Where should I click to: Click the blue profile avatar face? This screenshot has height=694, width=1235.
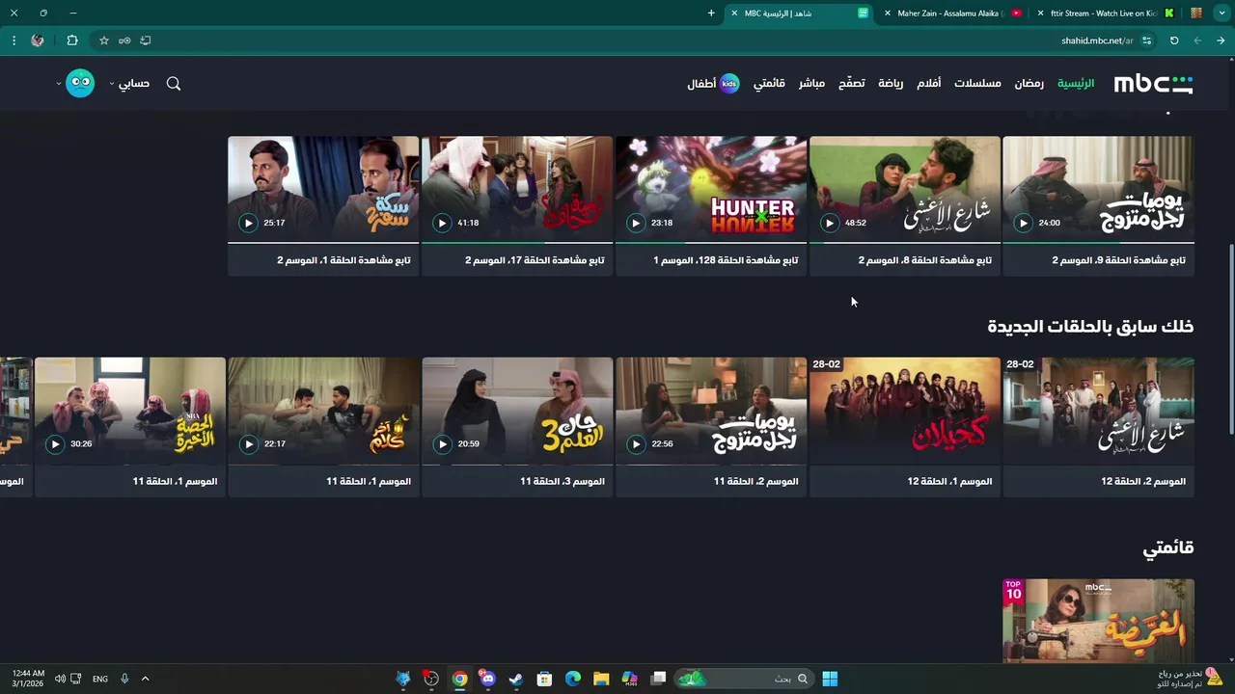click(x=80, y=83)
